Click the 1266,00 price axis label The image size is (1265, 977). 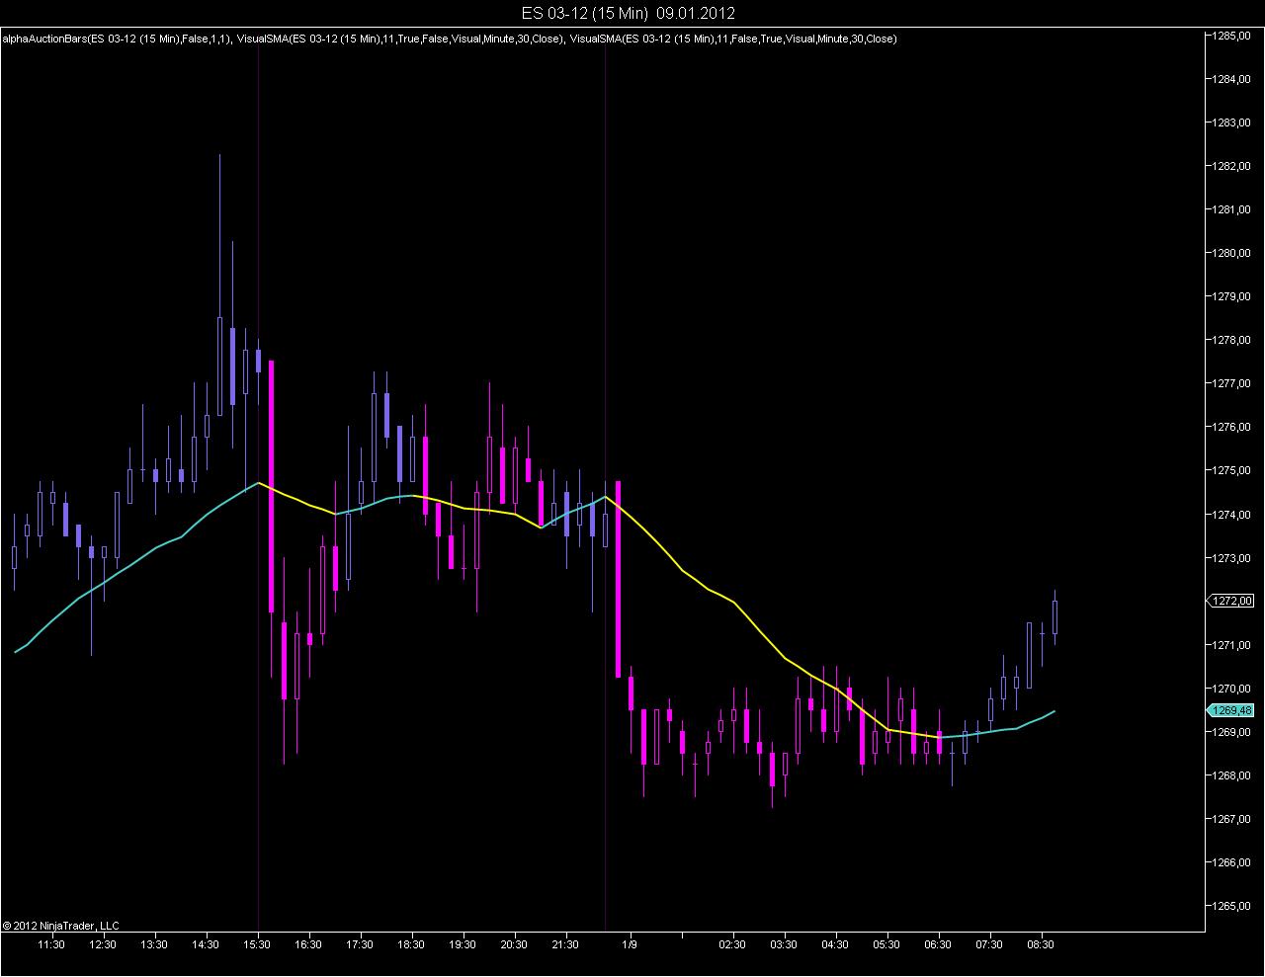click(x=1233, y=862)
